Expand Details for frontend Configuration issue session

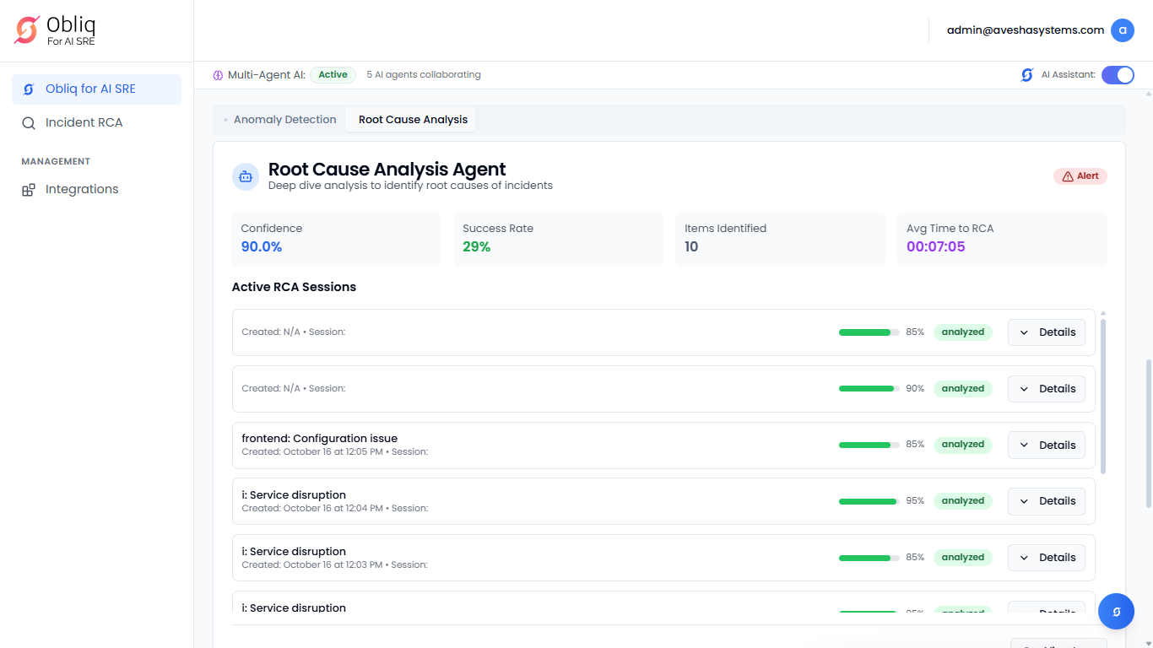[x=1046, y=445]
